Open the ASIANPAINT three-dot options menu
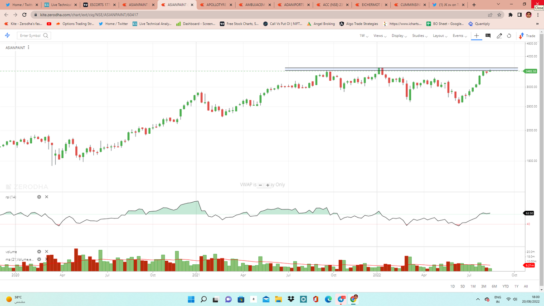The image size is (544, 306). (29, 48)
